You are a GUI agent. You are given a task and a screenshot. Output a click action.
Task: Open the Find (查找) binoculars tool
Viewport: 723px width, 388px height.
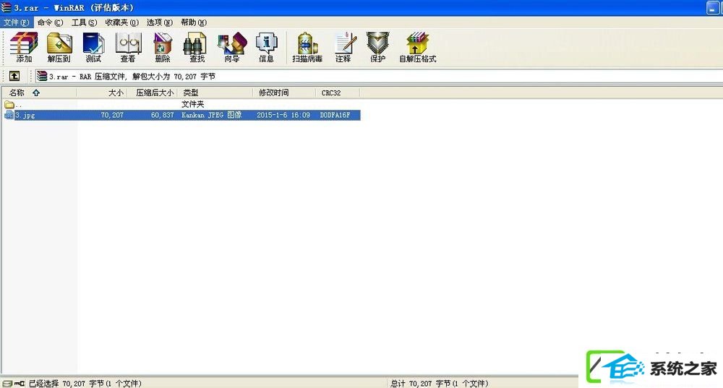click(197, 47)
